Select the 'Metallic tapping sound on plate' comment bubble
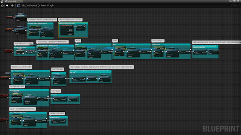The height and width of the screenshot is (135, 241). pos(70,20)
